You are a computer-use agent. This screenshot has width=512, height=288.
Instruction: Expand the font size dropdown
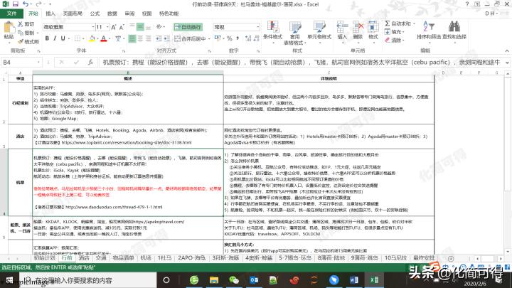pos(108,27)
